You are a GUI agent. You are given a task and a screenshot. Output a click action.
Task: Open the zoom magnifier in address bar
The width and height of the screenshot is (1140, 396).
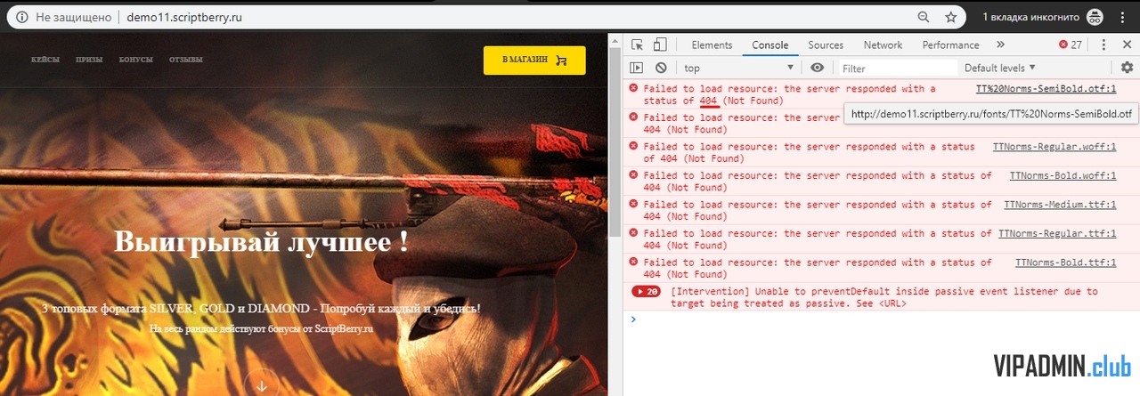point(924,17)
